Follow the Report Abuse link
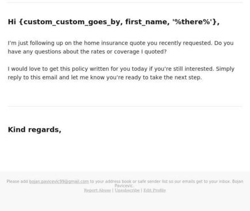 pyautogui.click(x=98, y=190)
